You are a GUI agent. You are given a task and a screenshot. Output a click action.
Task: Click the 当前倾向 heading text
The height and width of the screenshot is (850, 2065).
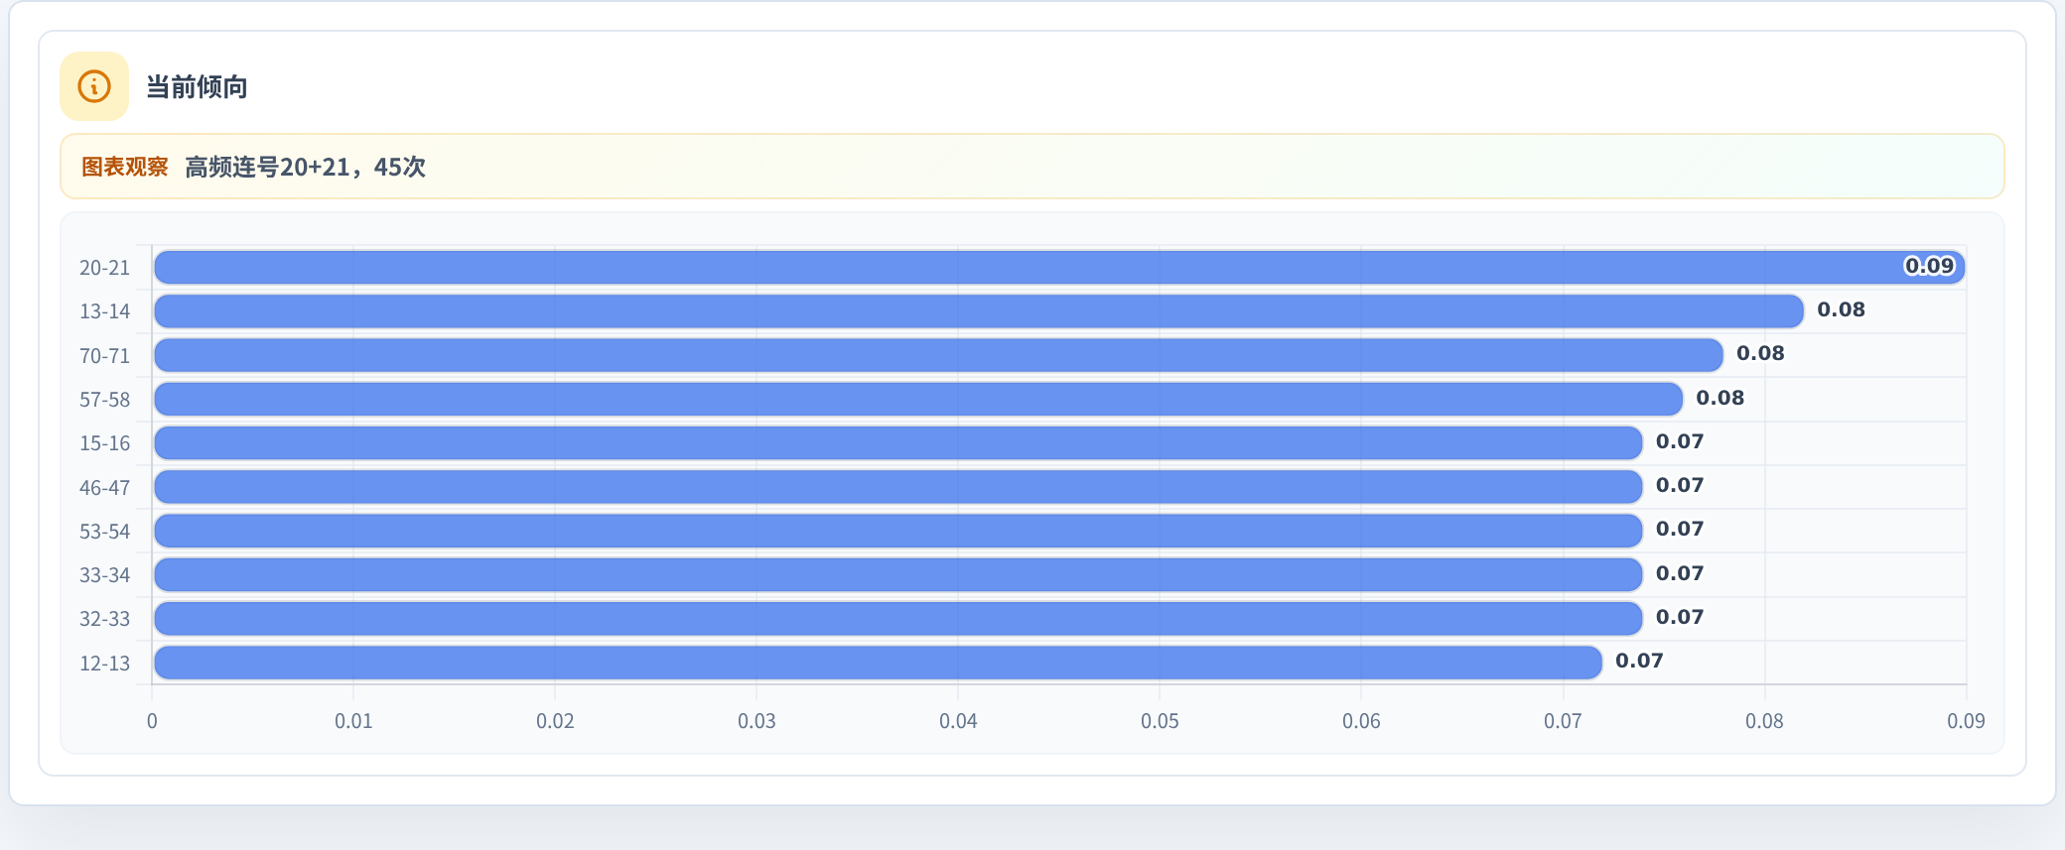tap(197, 87)
